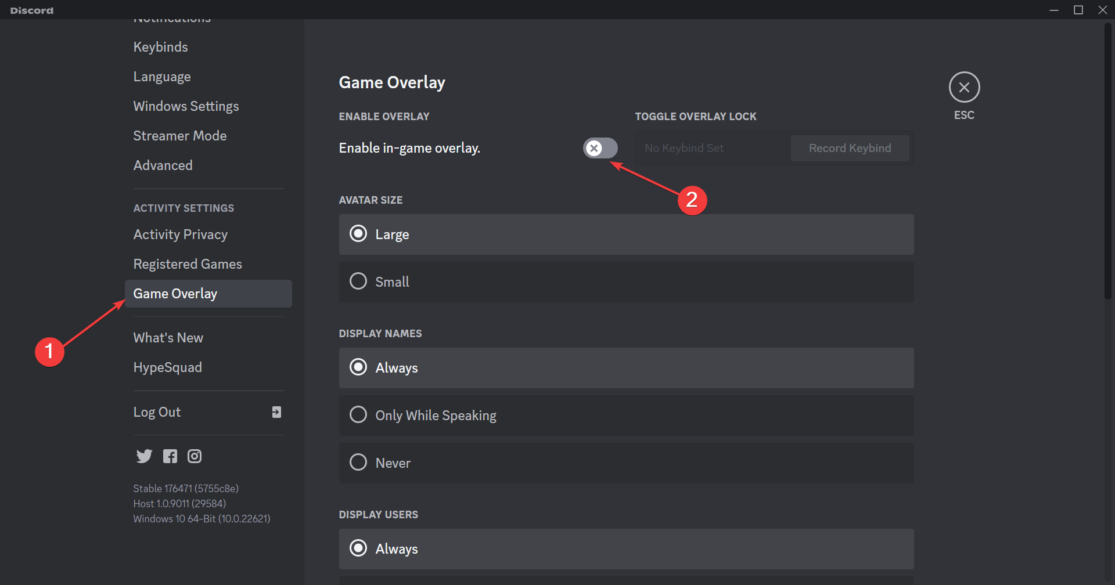Image resolution: width=1115 pixels, height=585 pixels.
Task: Maximize the Discord window
Action: [1078, 10]
